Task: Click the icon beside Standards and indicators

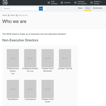Action: [75, 3]
